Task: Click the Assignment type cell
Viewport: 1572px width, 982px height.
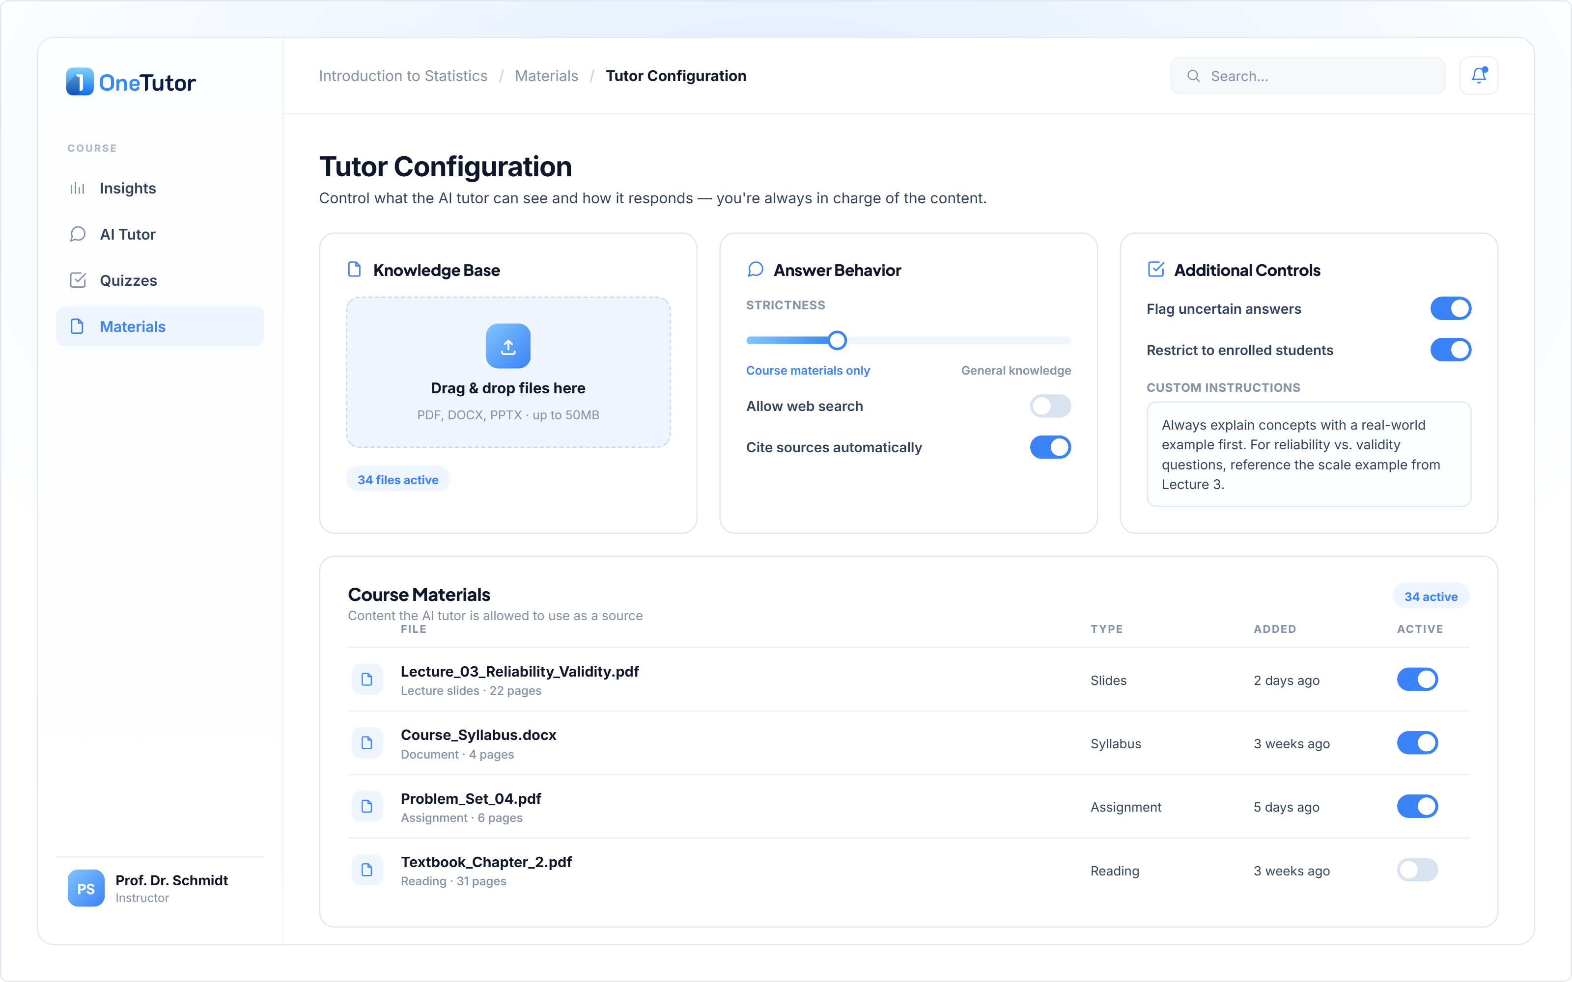Action: [1126, 807]
